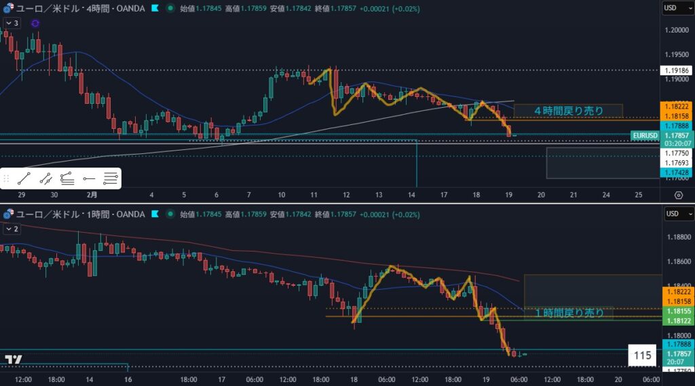
Task: Expand the indicator legend showing 3 on top chart
Action: pos(12,23)
